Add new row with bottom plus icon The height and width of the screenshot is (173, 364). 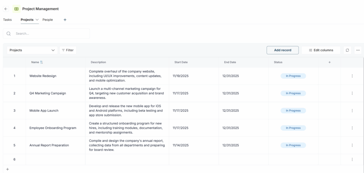[7, 169]
